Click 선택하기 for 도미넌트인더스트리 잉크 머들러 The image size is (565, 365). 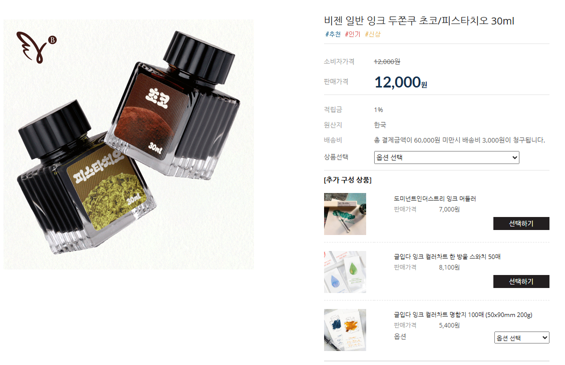521,223
